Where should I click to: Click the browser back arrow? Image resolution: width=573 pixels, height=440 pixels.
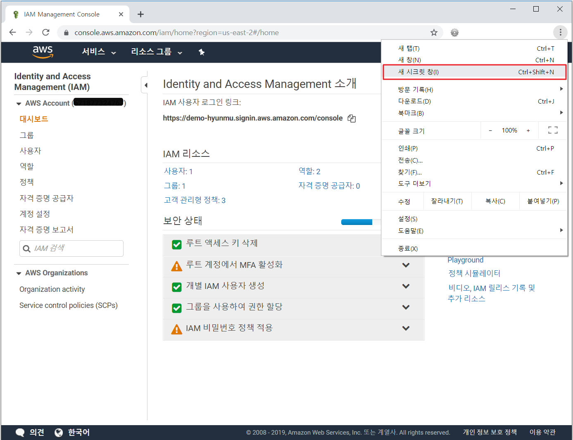[x=12, y=32]
